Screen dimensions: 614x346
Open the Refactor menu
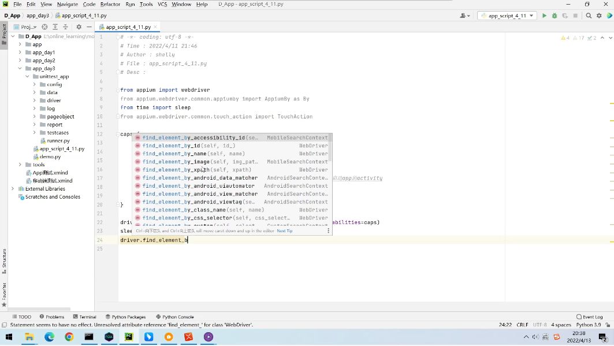tap(110, 4)
